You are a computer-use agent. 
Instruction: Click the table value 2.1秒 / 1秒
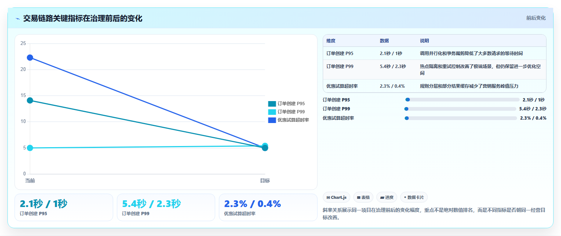coord(391,54)
